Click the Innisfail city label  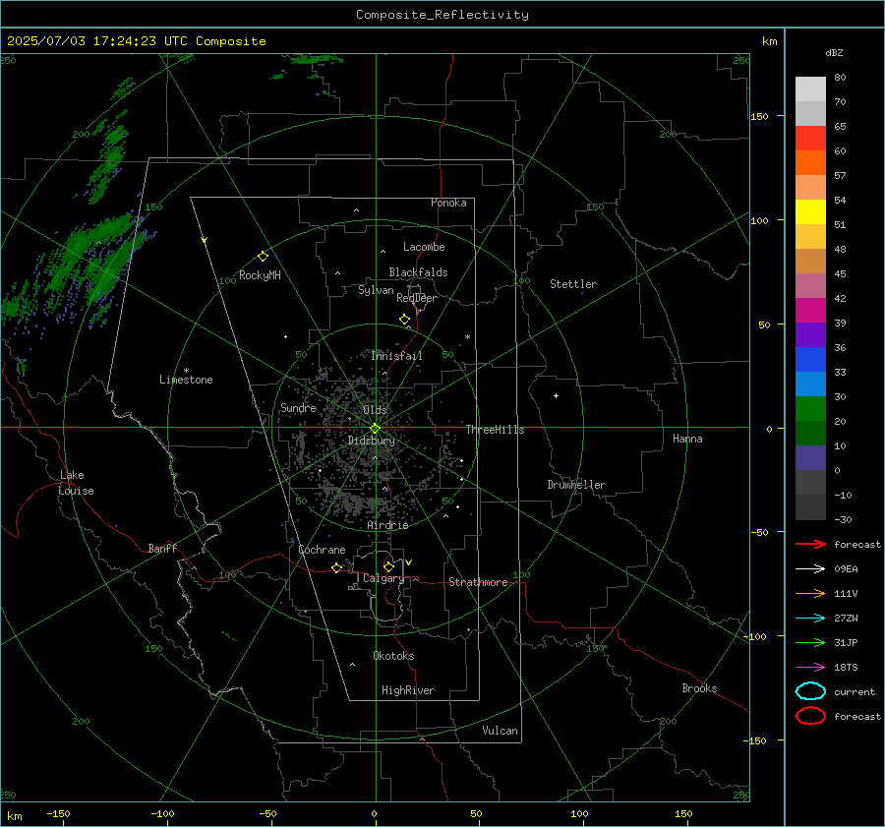click(x=396, y=356)
